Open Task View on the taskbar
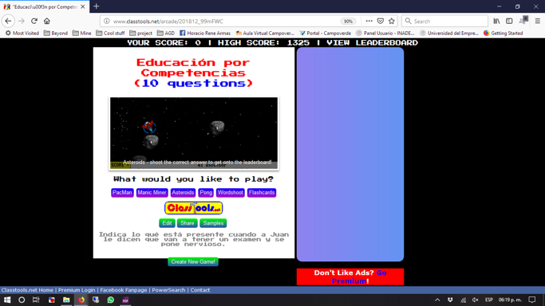The width and height of the screenshot is (545, 306). click(36, 300)
